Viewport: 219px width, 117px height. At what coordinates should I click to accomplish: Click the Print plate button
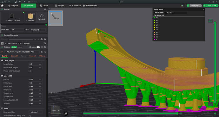(x=212, y=6)
